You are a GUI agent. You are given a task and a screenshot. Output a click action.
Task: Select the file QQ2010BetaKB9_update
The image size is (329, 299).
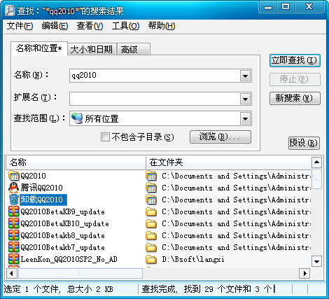[x=62, y=212]
